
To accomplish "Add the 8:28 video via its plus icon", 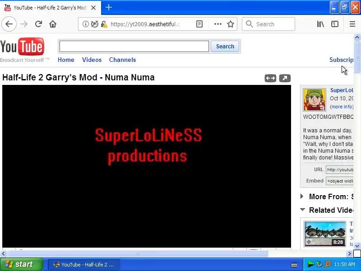I will click(309, 242).
